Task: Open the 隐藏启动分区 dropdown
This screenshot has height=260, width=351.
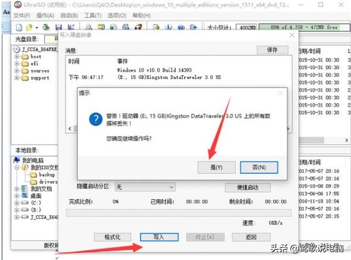Action: point(145,187)
